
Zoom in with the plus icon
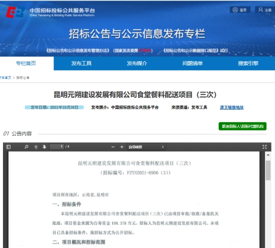[x=122, y=147]
